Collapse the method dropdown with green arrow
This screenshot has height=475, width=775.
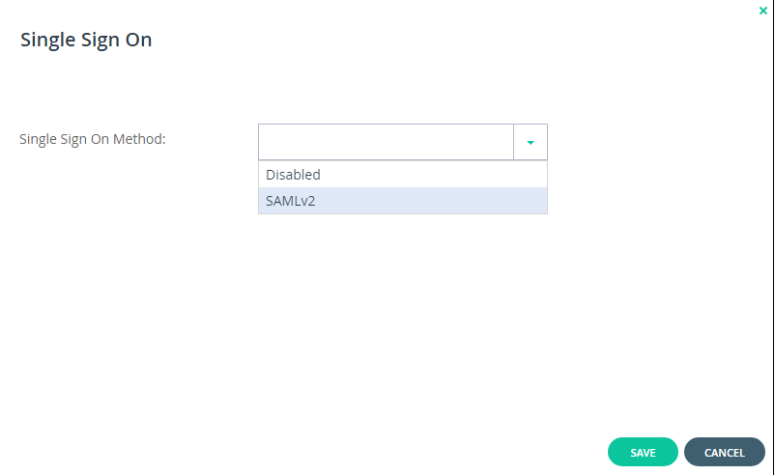tap(531, 142)
